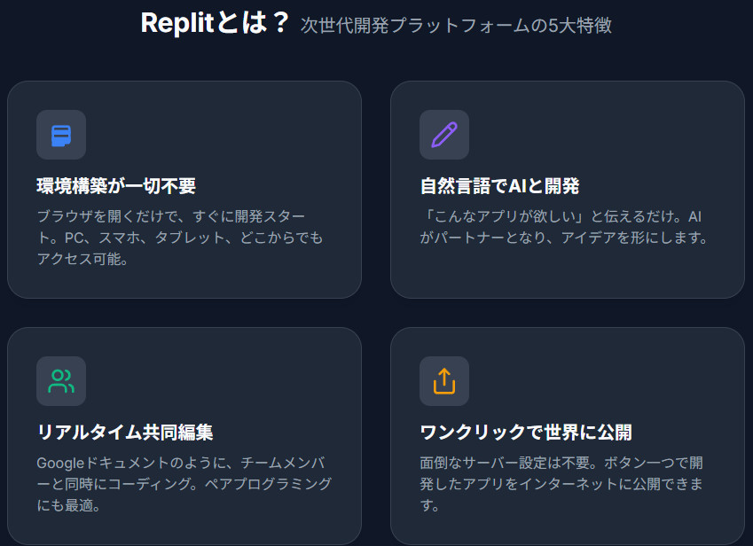Click the description starting with ブラウザを開くだけで
The width and height of the screenshot is (753, 546).
tap(180, 238)
